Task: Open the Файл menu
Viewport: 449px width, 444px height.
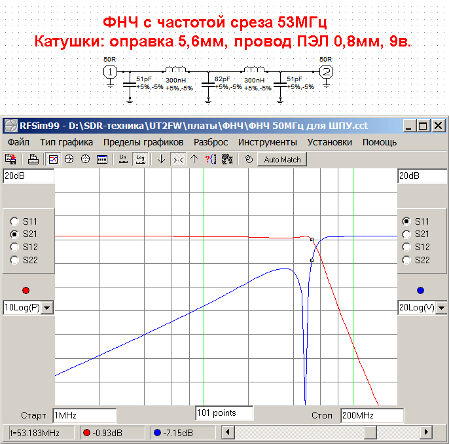Action: click(18, 142)
